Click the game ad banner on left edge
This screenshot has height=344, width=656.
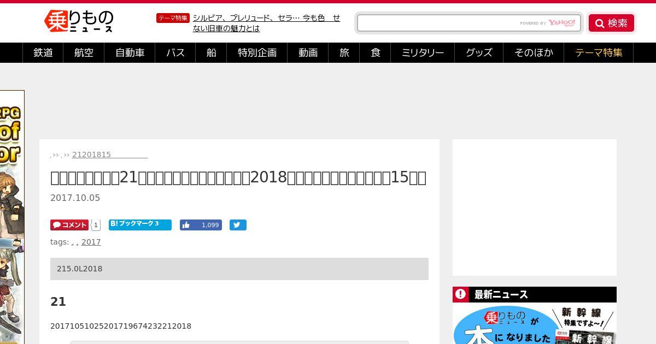(x=12, y=217)
